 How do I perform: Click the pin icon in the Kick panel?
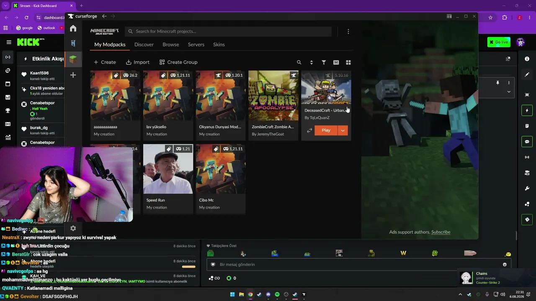tap(497, 83)
